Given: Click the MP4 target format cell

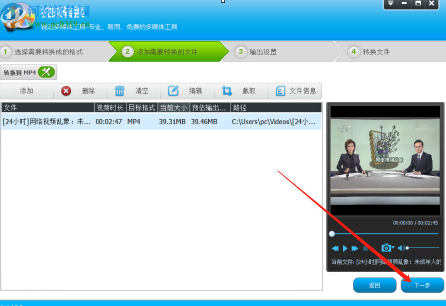Looking at the screenshot, I should tap(134, 122).
